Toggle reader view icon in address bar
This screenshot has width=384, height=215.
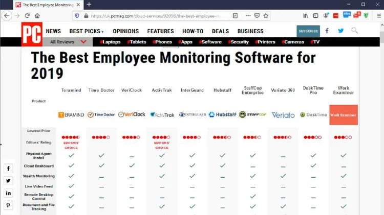[235, 16]
